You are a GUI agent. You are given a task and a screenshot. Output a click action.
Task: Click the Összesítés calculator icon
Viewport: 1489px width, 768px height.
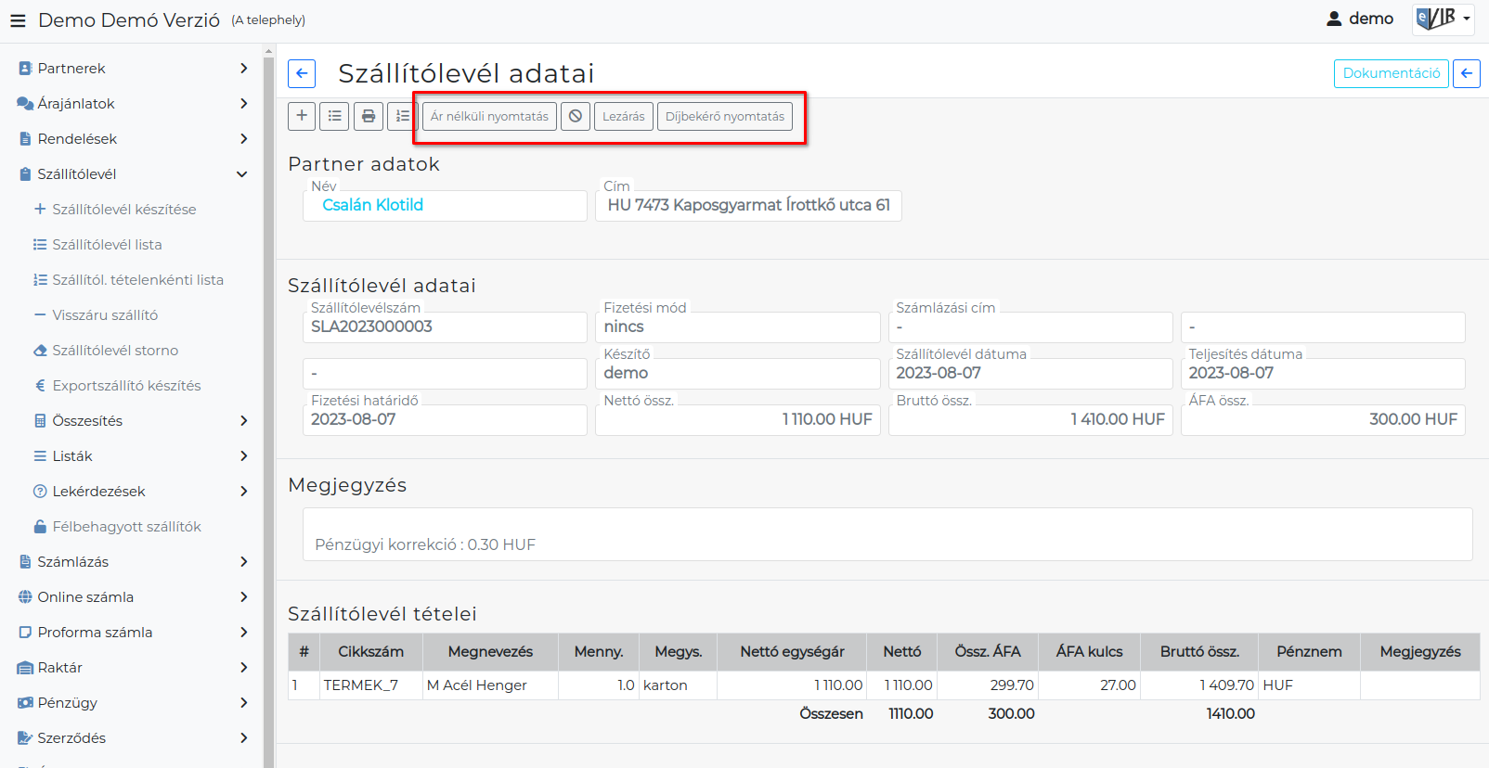(x=40, y=420)
